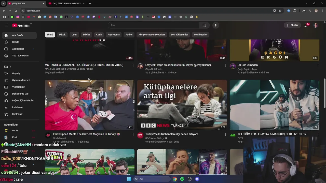Select the Futbol filter chip
326x183 pixels.
pos(129,35)
